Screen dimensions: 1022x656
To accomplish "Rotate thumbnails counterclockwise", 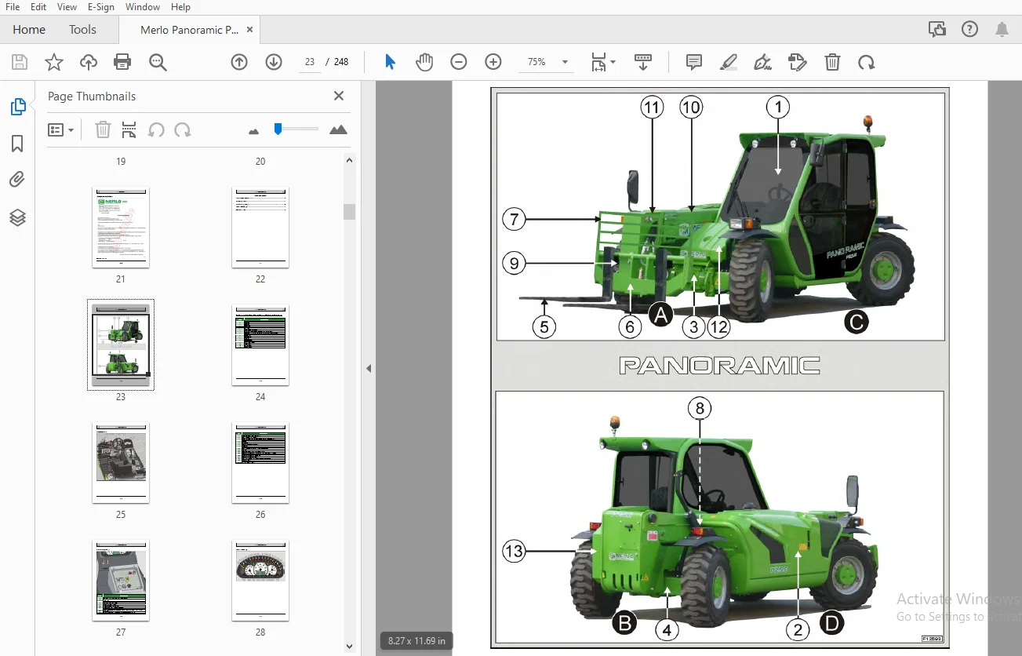I will click(156, 129).
